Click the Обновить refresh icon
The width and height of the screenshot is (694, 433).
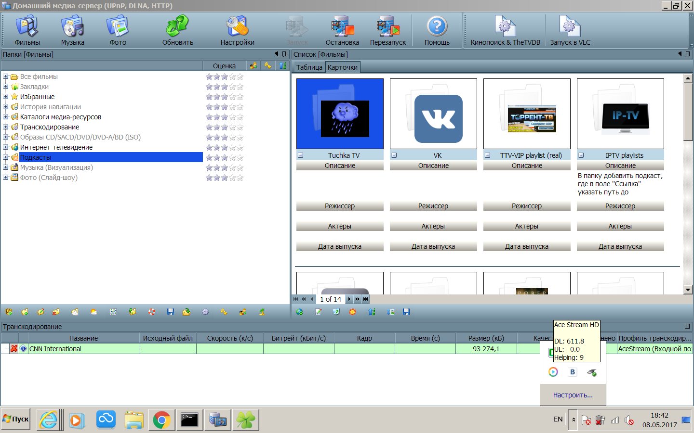click(177, 30)
